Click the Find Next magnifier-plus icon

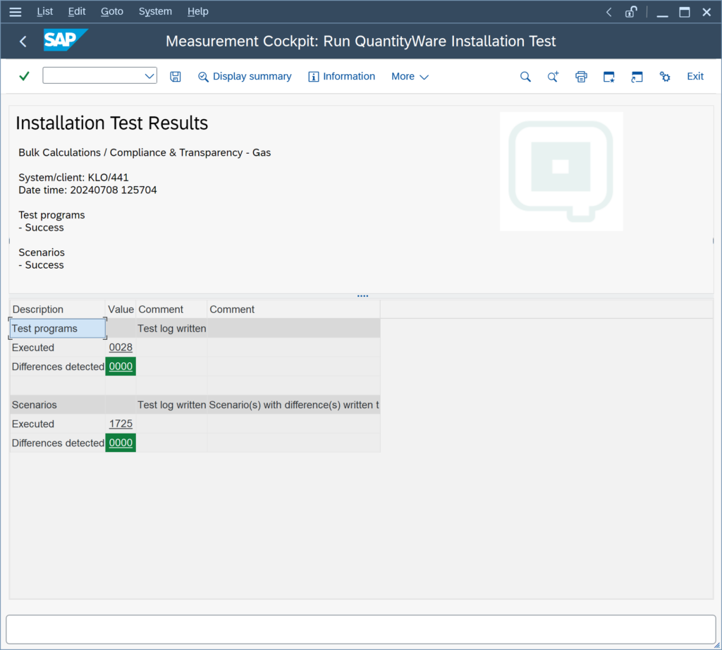click(553, 76)
